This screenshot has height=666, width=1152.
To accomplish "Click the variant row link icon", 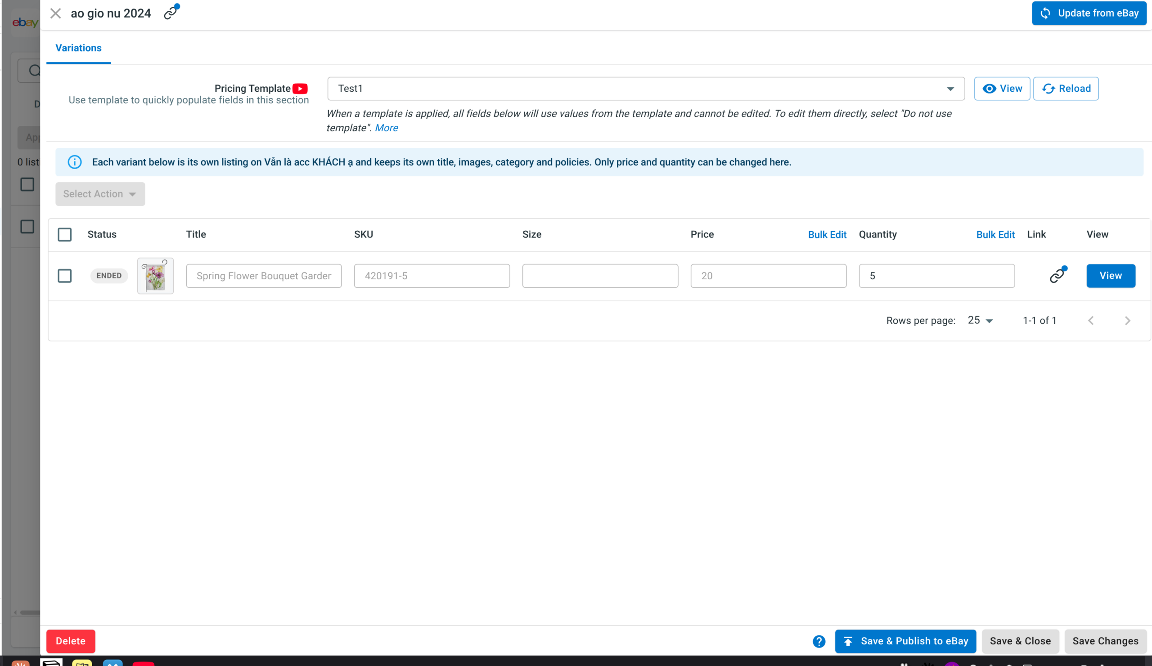I will pos(1058,275).
